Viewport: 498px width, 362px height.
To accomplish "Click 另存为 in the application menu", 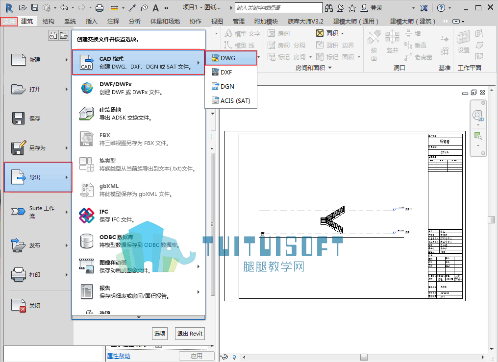I will pyautogui.click(x=38, y=148).
